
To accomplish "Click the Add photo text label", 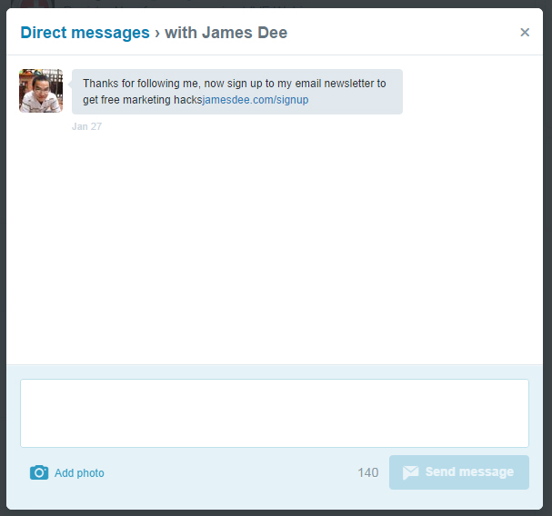I will pos(79,473).
